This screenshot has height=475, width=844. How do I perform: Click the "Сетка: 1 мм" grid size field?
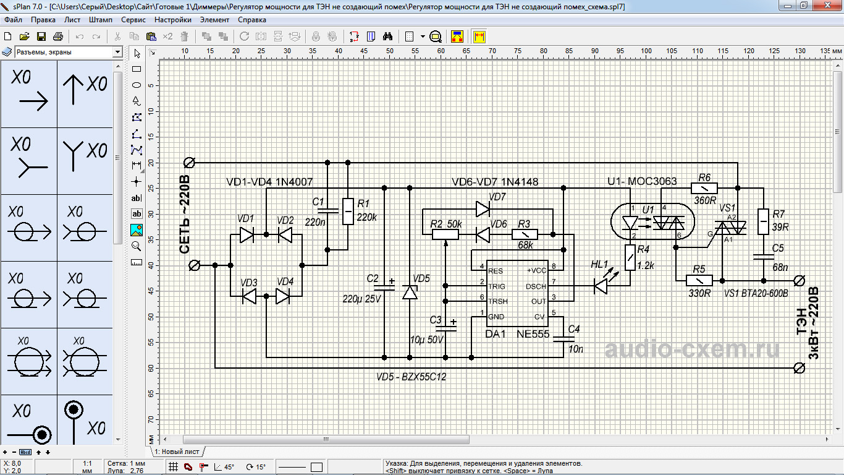[x=126, y=463]
